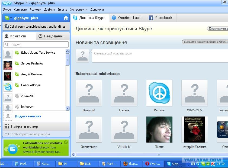Open Руслан's peace-sign avatar card

[x=159, y=93]
